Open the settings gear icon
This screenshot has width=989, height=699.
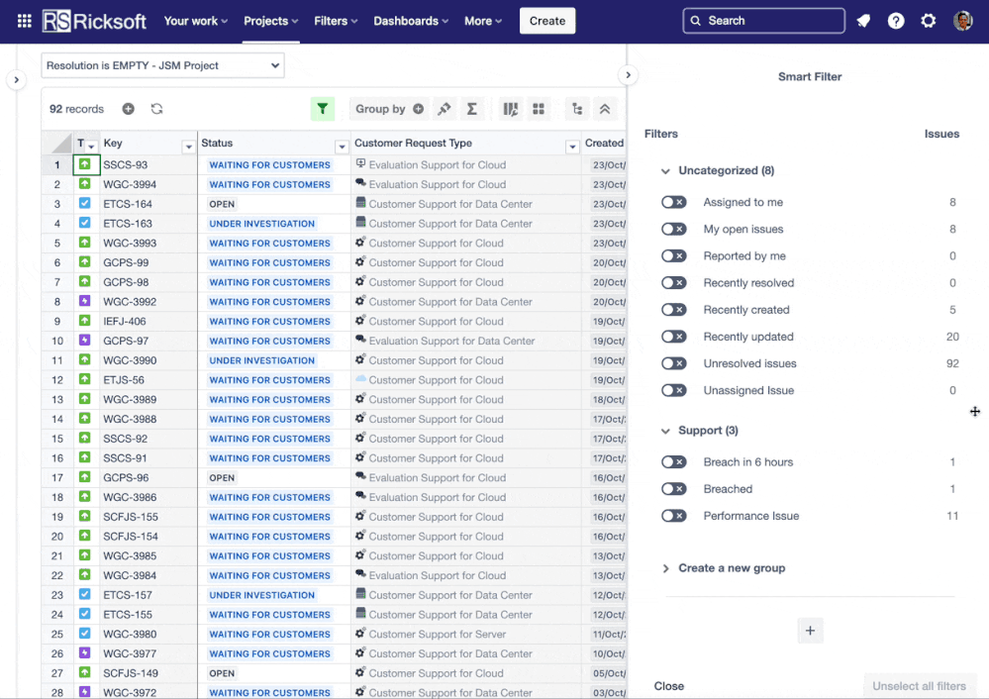pos(929,21)
